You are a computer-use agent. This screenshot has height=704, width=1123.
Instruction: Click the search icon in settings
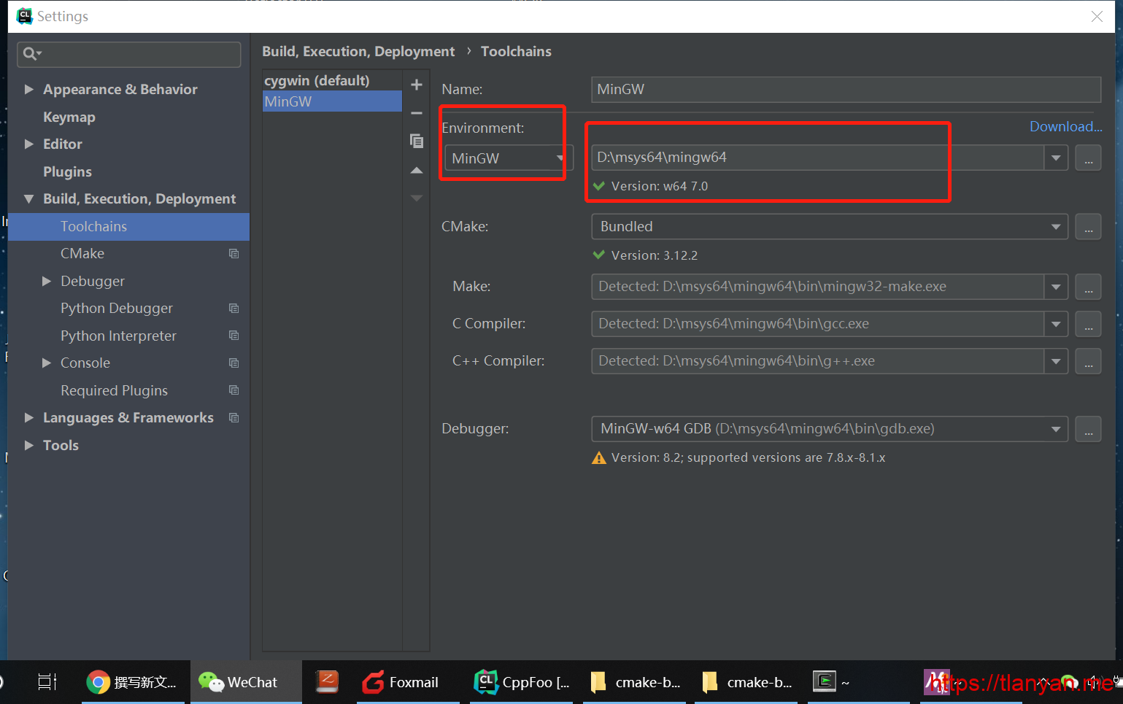31,54
